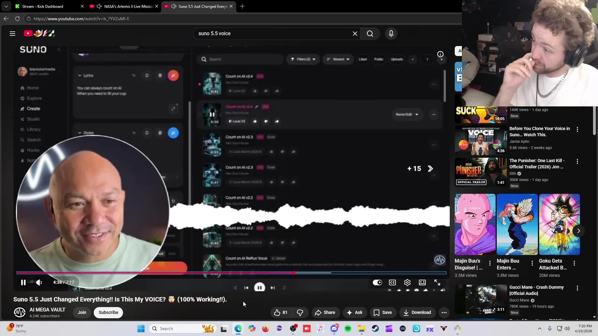Screen dimensions: 598x336
Task: Open the tab search dropdown arrow
Action: pos(6,7)
